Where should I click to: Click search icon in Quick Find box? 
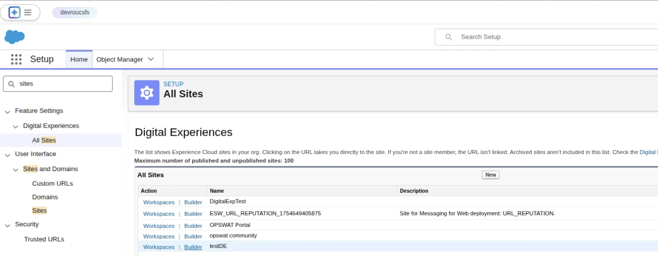[x=12, y=84]
